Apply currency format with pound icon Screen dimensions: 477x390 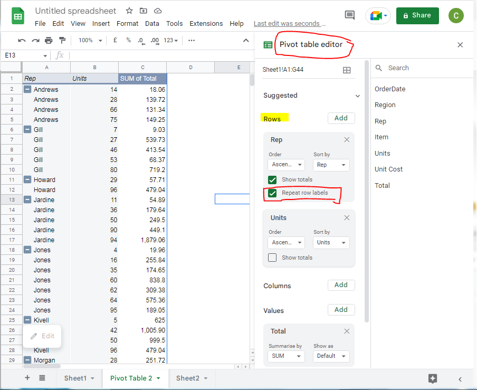[x=115, y=40]
